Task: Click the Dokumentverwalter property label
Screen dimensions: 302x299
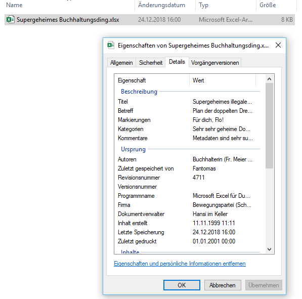Action: click(x=141, y=214)
